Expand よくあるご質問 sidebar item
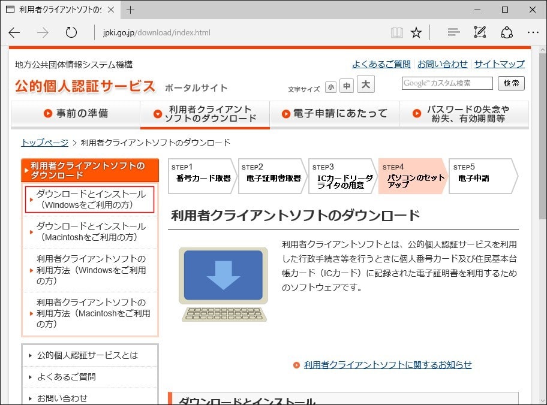Viewport: 547px width, 405px height. point(67,377)
